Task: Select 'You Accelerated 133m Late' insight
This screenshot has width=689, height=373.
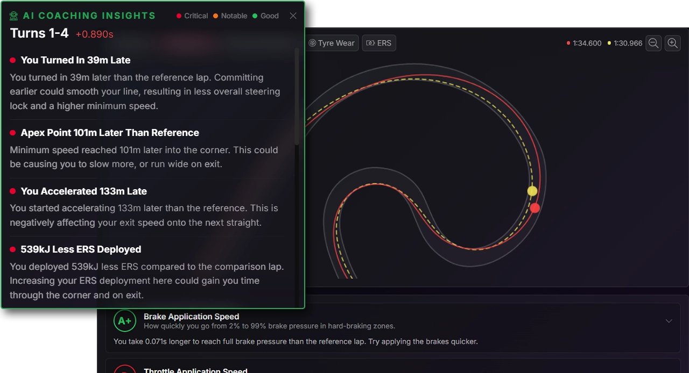Action: pyautogui.click(x=83, y=191)
